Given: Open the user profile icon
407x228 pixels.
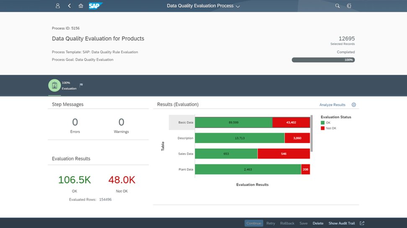Looking at the screenshot, I should click(57, 6).
